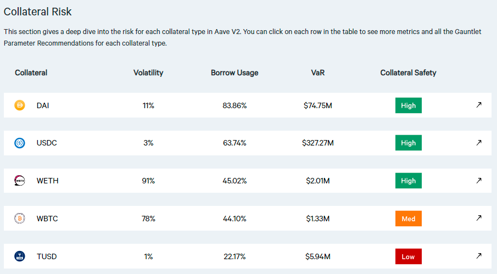Select the WBTC collateral name

click(47, 219)
